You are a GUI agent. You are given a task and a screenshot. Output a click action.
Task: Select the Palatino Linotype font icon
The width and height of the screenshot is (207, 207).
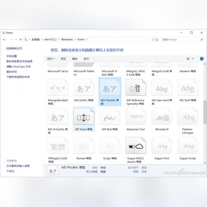tap(188, 116)
